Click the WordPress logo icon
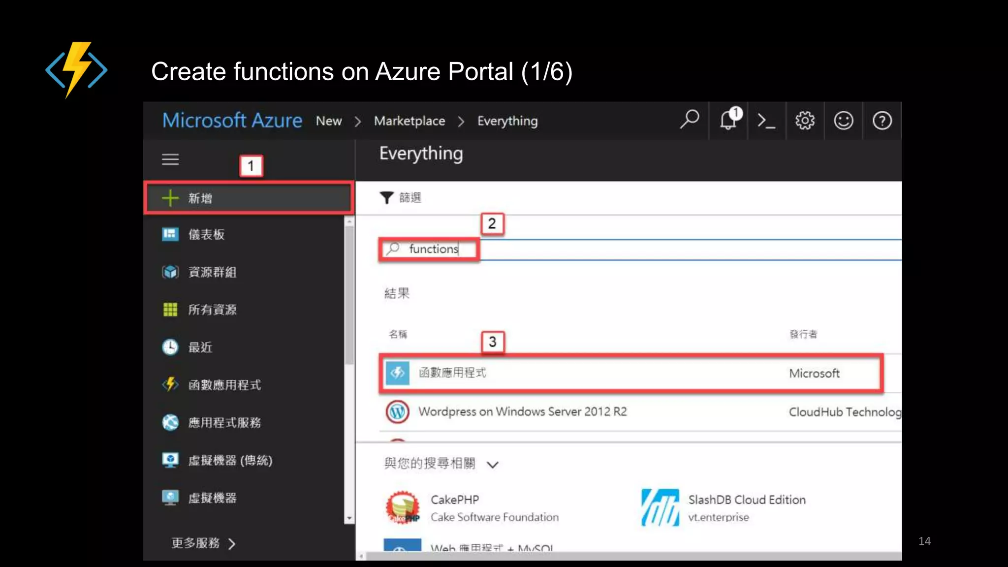This screenshot has height=567, width=1008. (x=397, y=411)
